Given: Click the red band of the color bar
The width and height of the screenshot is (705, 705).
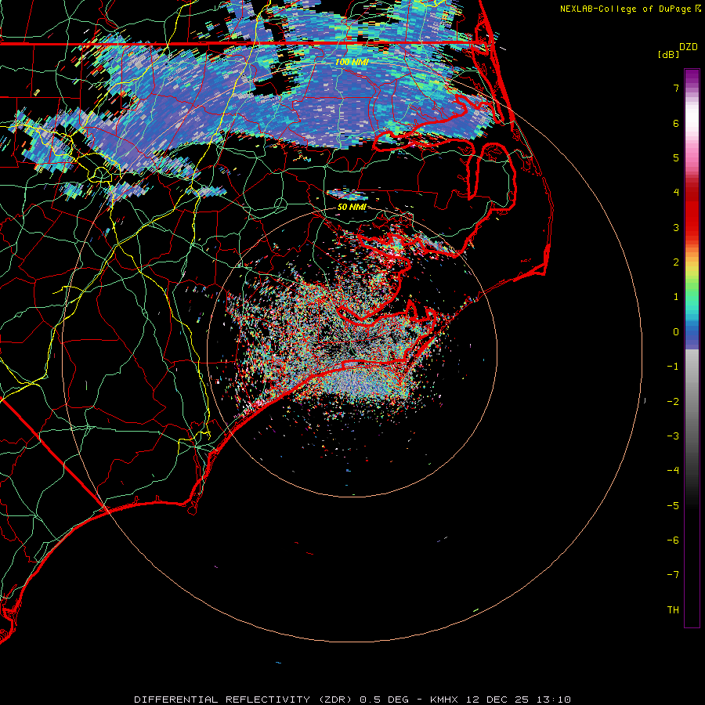Looking at the screenshot, I should [x=692, y=211].
